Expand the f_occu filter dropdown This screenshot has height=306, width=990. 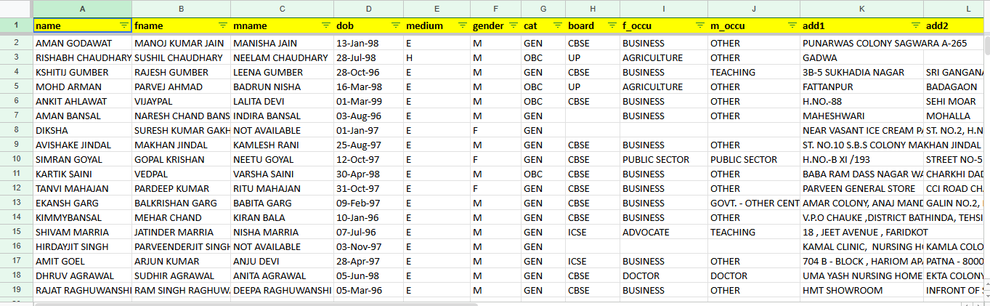699,25
